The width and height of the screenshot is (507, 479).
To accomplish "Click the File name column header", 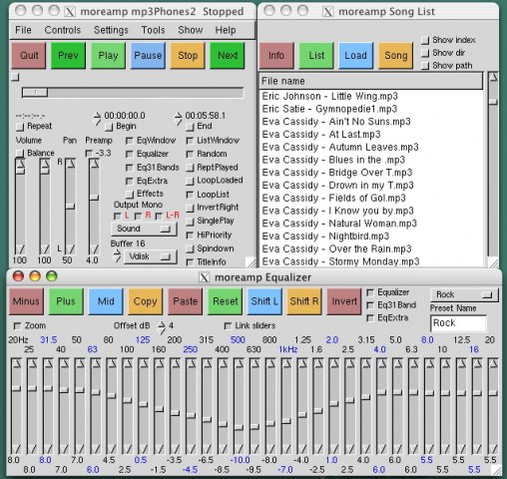I will pyautogui.click(x=370, y=81).
